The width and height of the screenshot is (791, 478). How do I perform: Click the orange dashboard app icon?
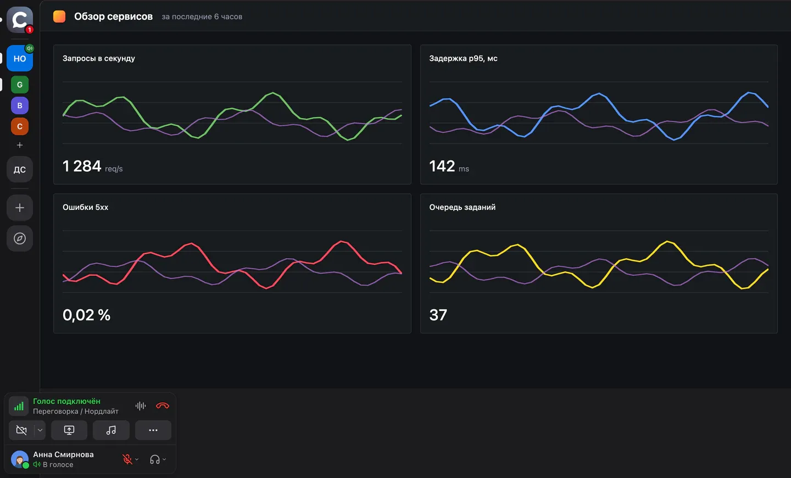pos(59,16)
